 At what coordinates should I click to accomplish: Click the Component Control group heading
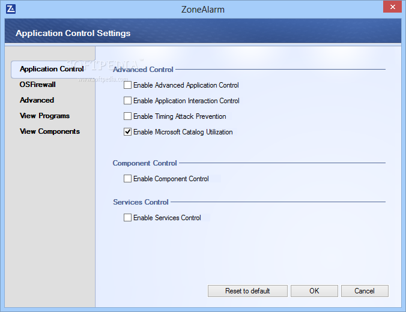pos(145,163)
